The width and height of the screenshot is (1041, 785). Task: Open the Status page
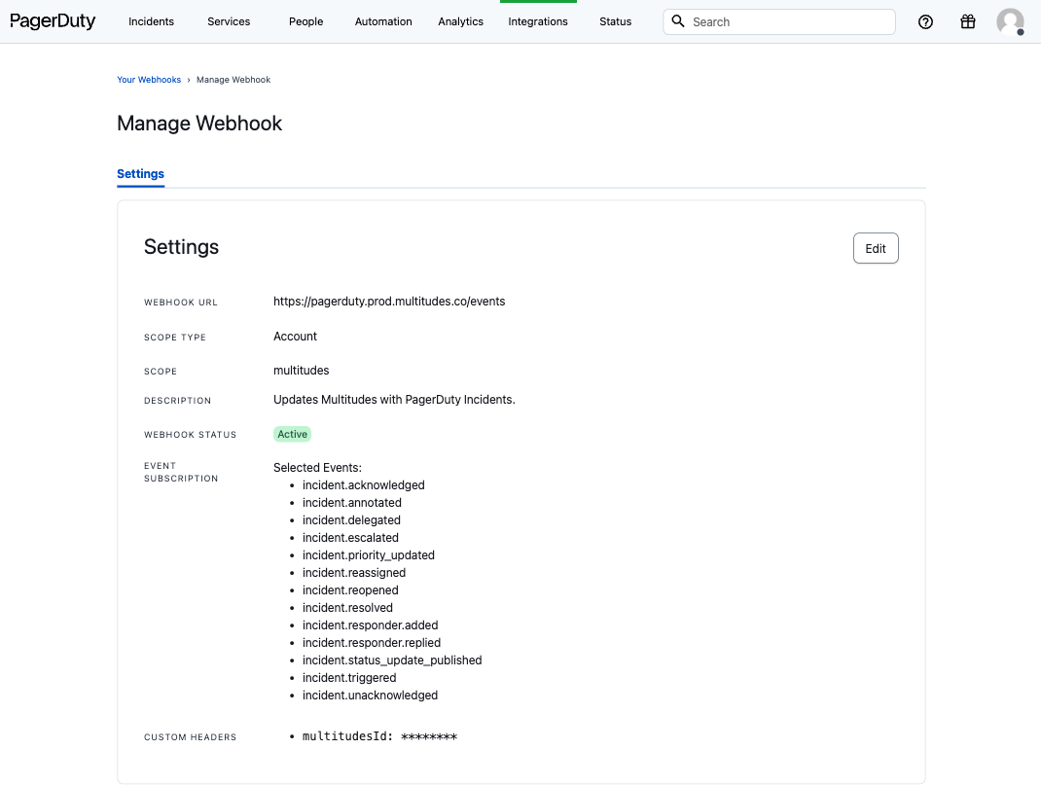(x=615, y=20)
